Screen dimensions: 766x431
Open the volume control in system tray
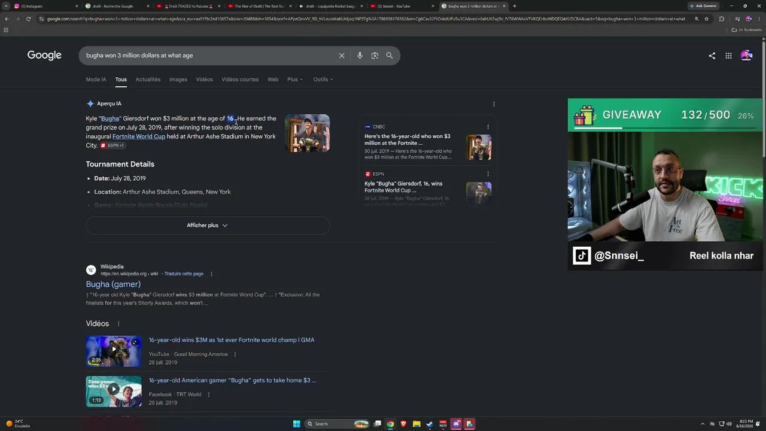(728, 424)
